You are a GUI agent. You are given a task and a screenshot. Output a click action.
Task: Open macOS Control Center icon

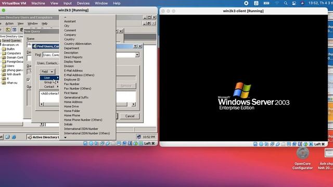coord(294,3)
